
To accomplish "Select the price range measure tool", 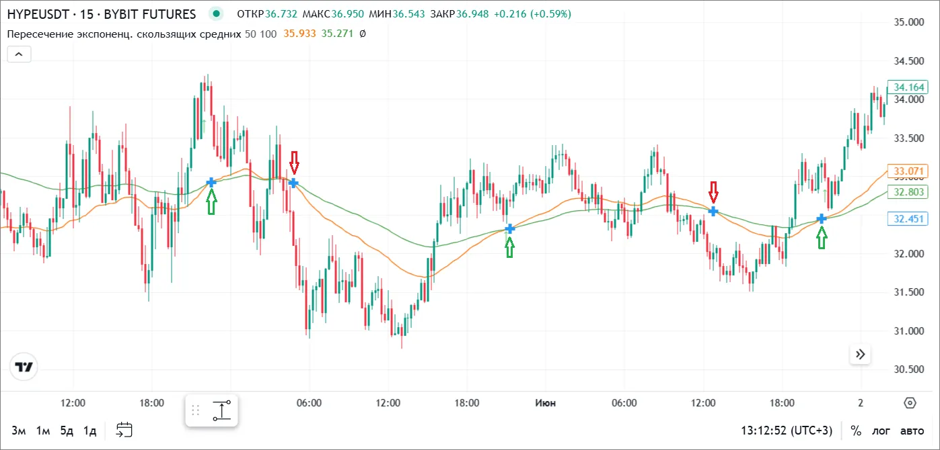I will [x=222, y=410].
